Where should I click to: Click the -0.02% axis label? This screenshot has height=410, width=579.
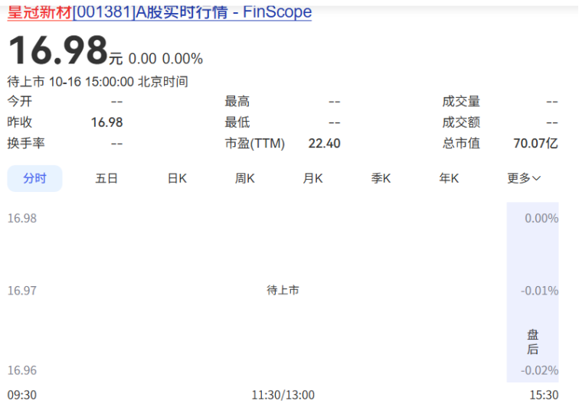tap(539, 370)
